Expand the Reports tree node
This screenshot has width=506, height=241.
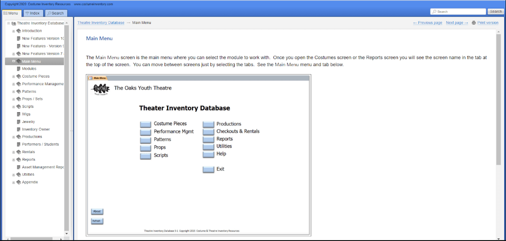pyautogui.click(x=13, y=159)
